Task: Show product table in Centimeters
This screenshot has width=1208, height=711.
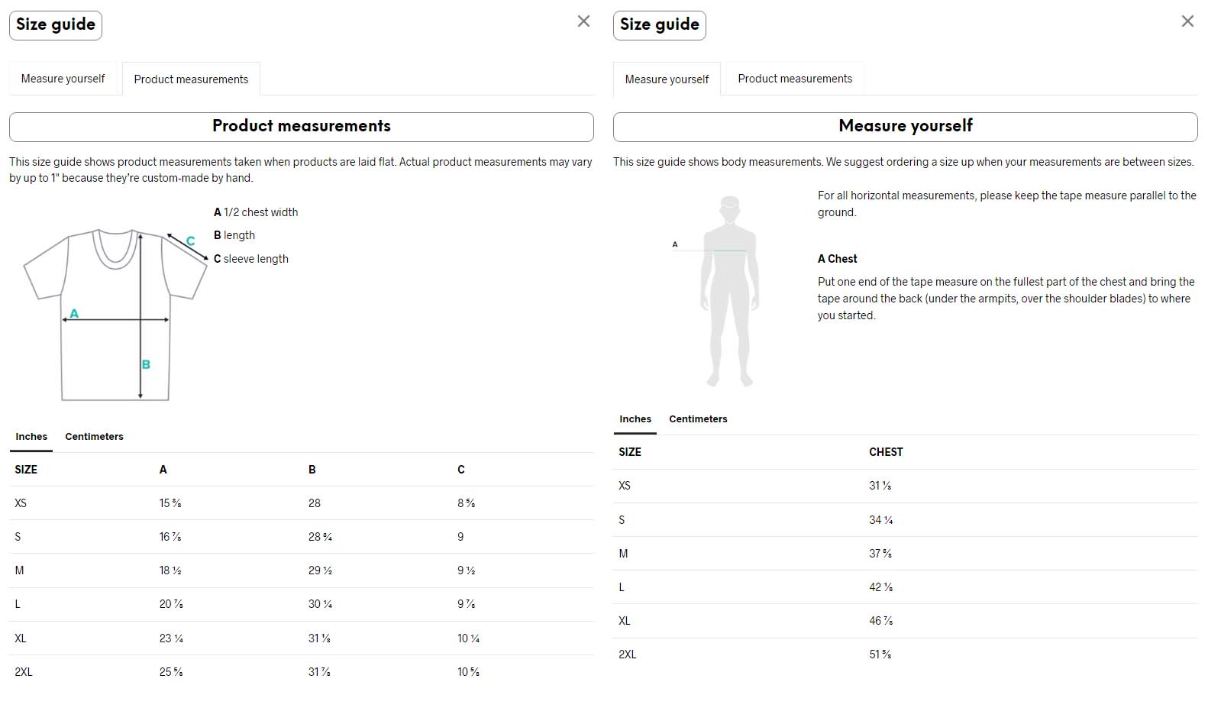Action: point(94,437)
